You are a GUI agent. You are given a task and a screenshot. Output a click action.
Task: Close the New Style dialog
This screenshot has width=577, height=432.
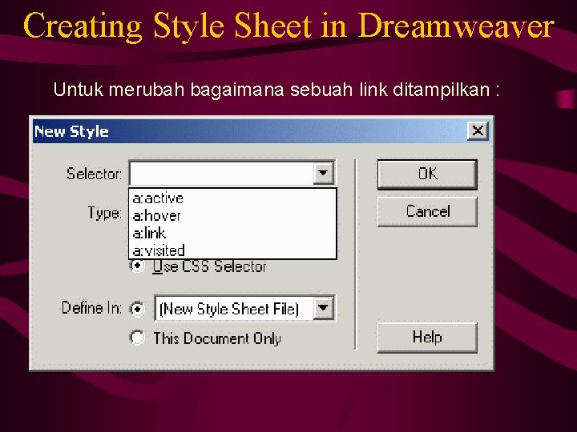click(x=478, y=130)
